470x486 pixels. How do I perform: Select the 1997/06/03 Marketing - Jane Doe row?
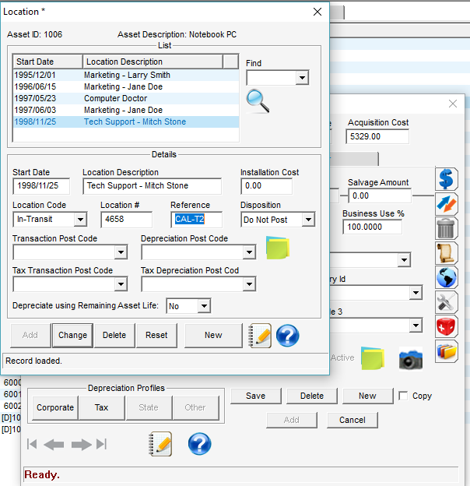click(126, 110)
